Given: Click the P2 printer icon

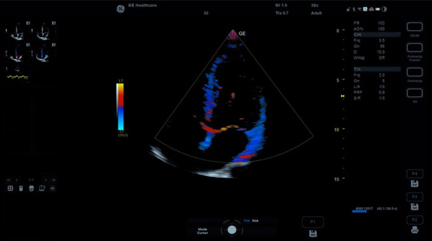Looking at the screenshot, I should click(414, 229).
